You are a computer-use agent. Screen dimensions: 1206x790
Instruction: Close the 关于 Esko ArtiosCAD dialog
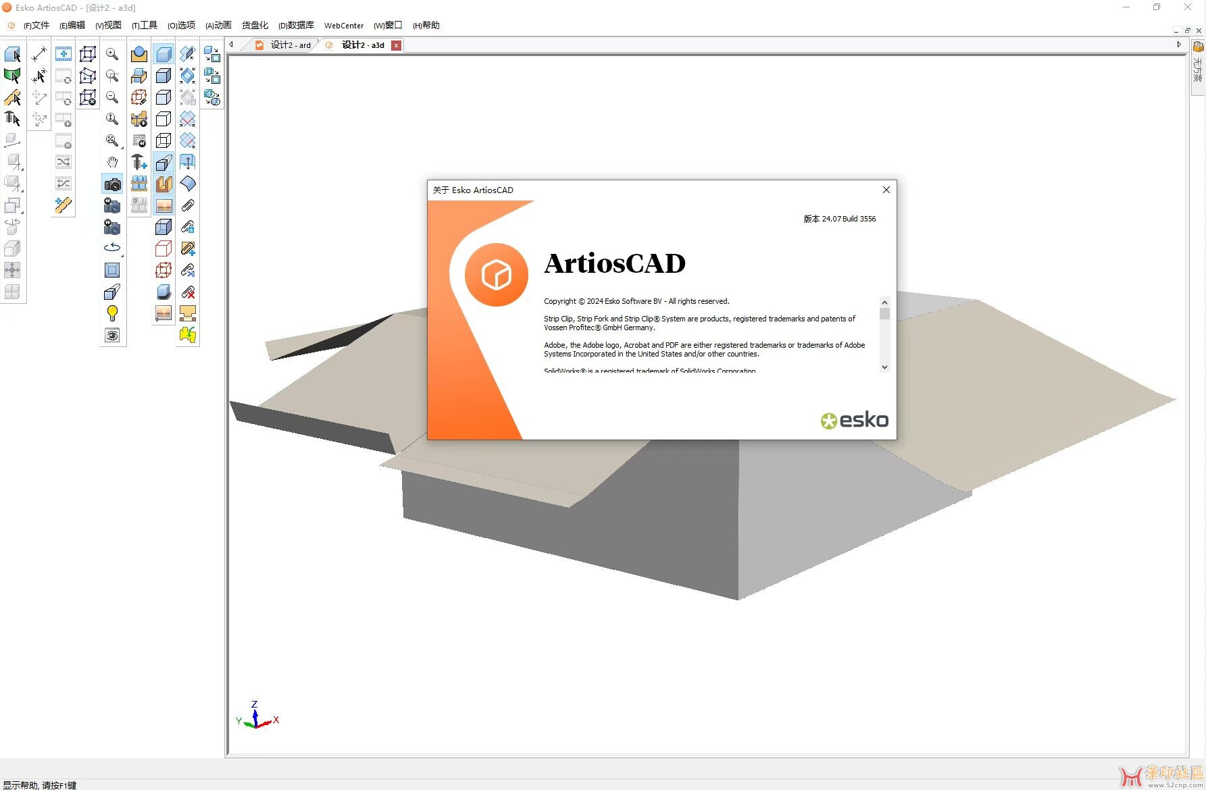click(886, 190)
